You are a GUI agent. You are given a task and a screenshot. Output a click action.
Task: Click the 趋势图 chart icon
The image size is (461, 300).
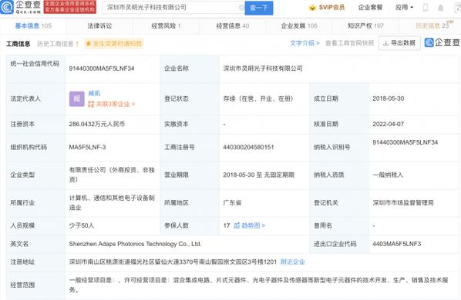coord(237,225)
